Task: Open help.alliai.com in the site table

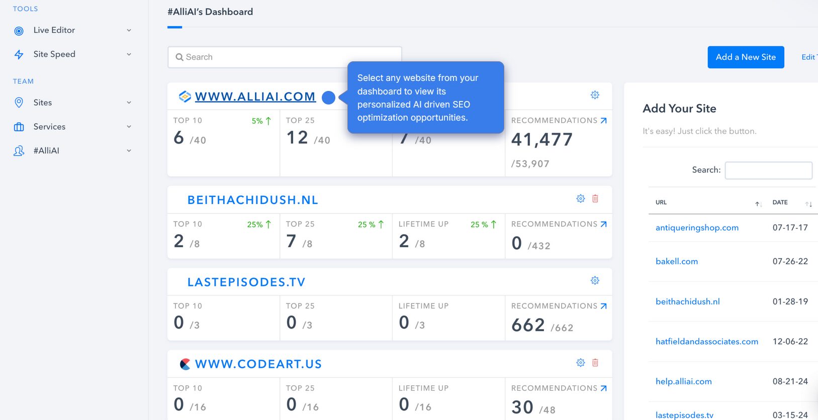Action: pyautogui.click(x=684, y=381)
